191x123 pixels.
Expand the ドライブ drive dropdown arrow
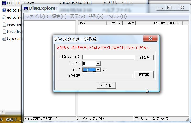click(x=98, y=64)
